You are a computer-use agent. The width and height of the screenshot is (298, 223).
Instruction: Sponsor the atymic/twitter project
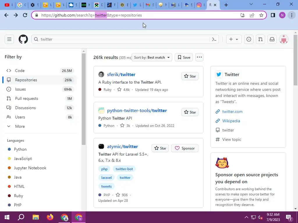coord(185,148)
